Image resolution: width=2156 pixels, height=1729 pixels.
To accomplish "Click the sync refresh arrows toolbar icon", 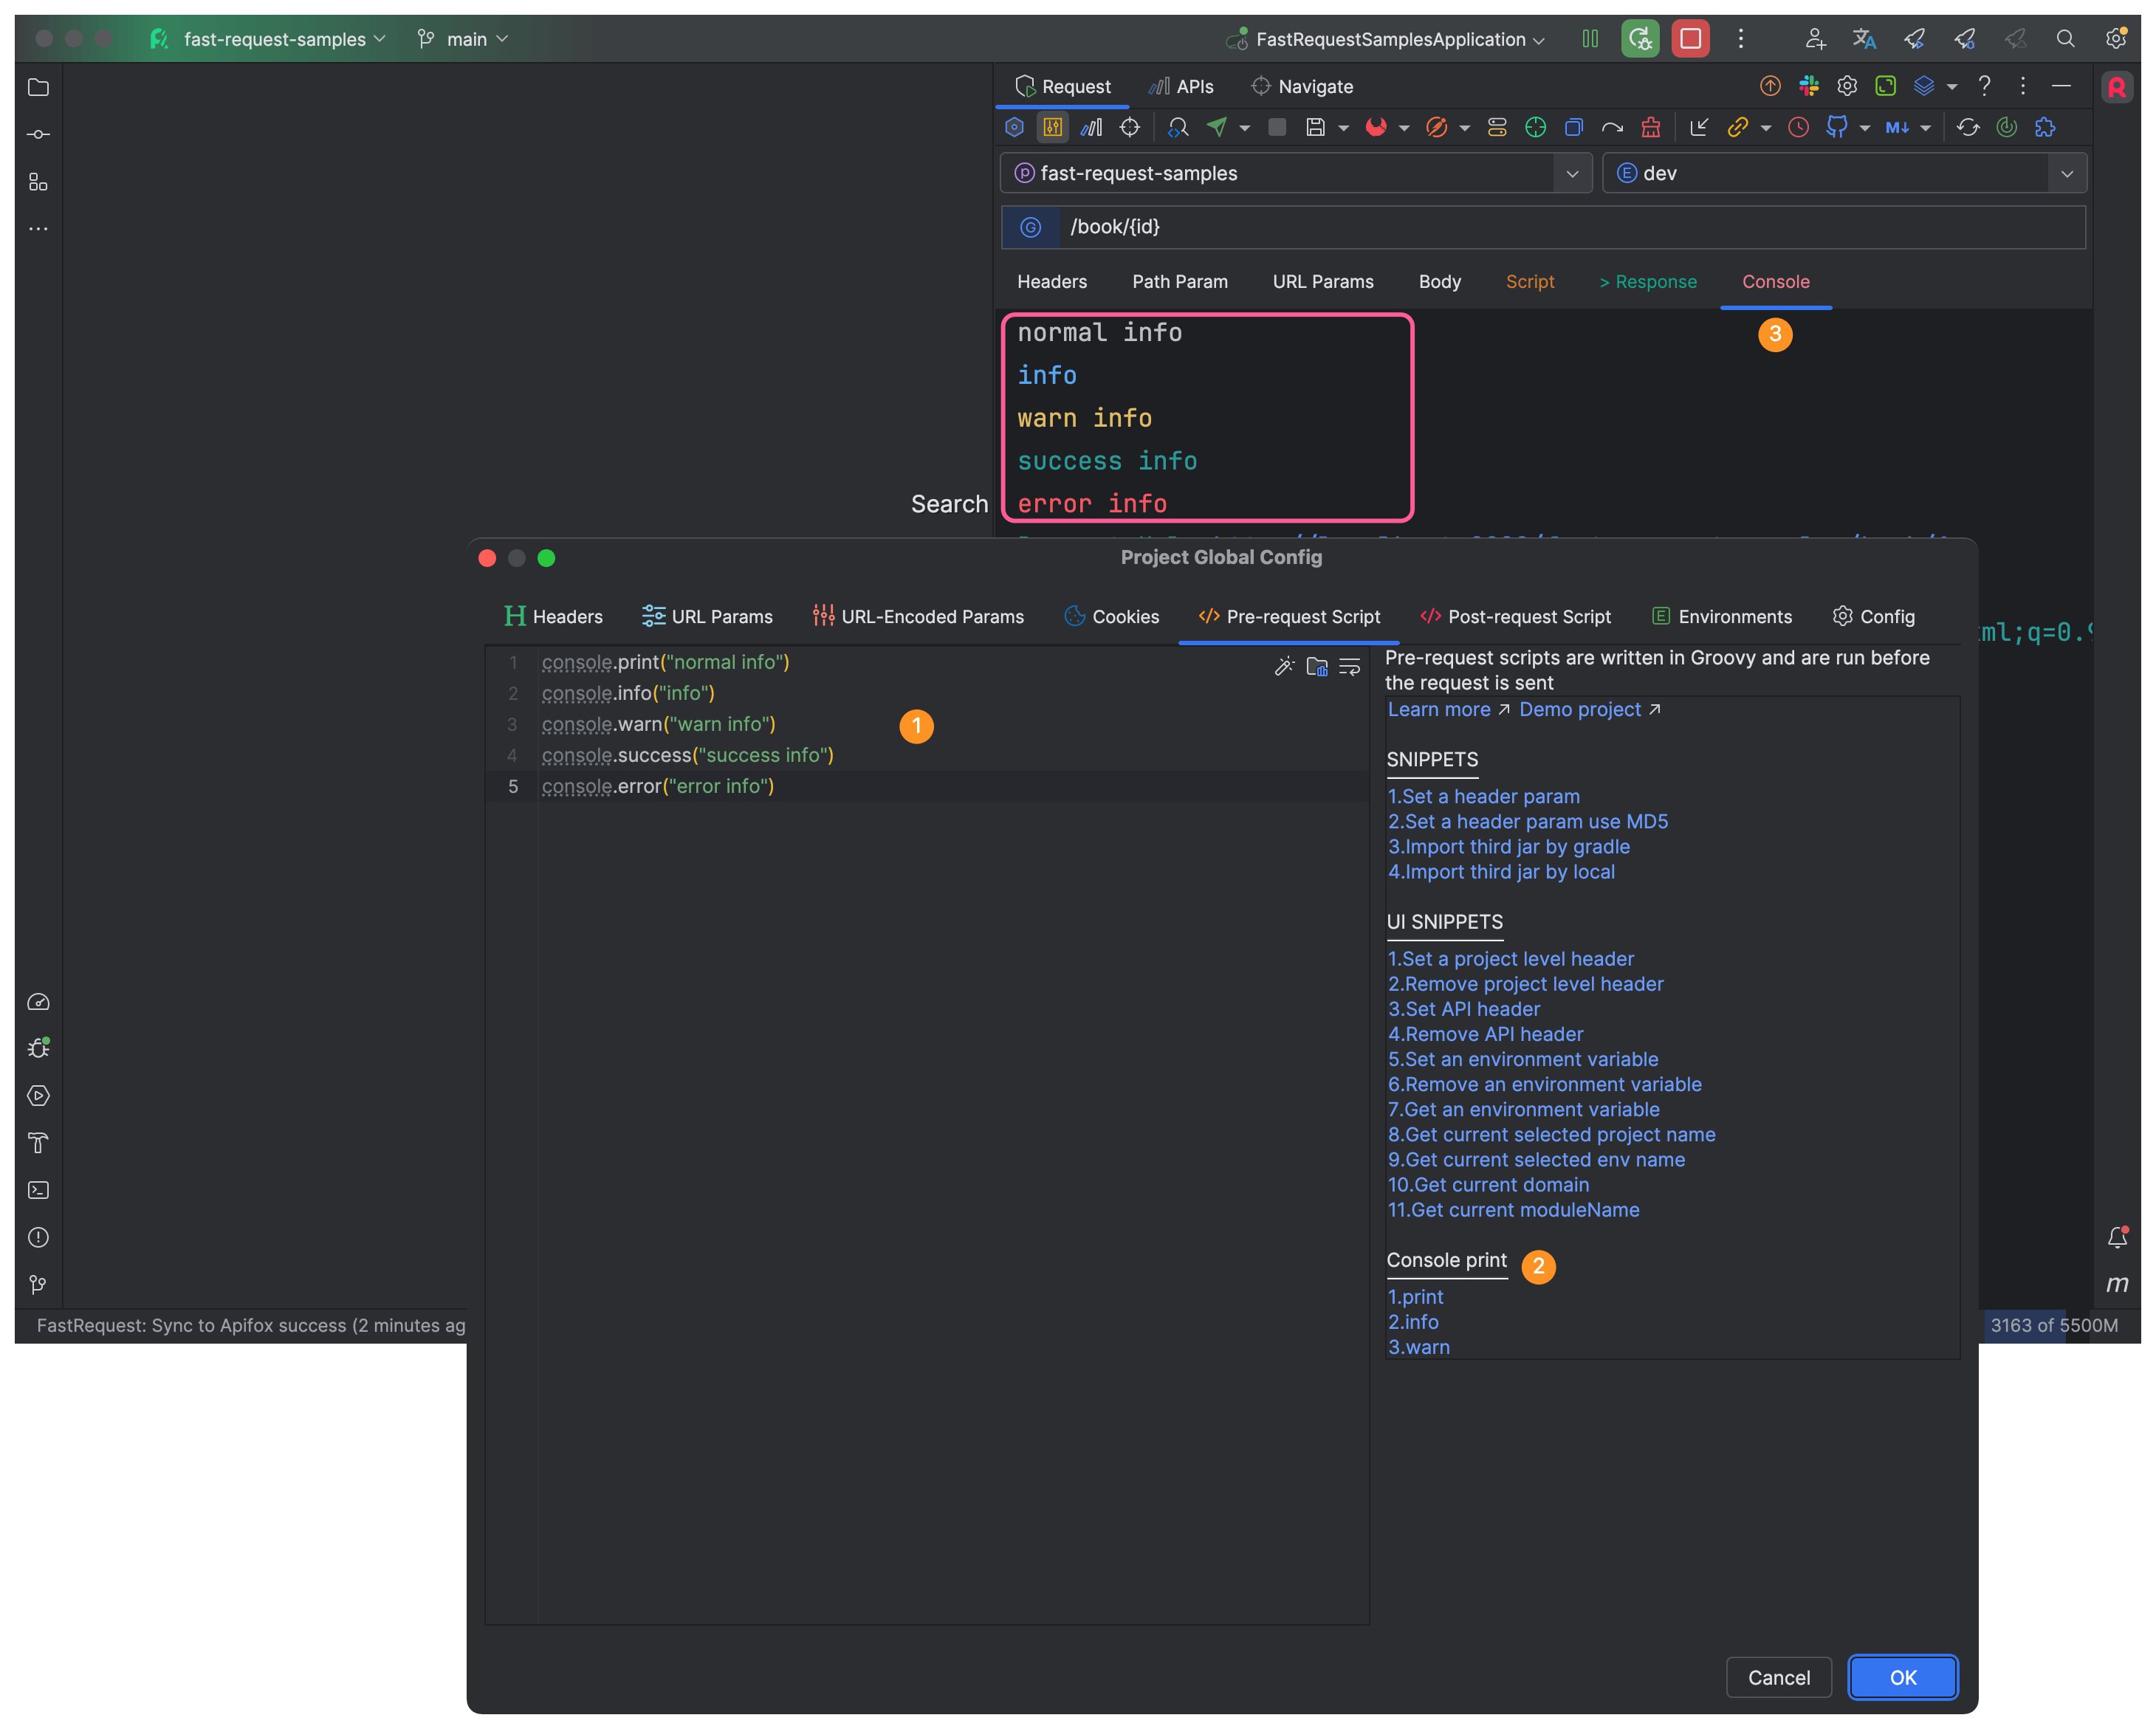I will click(x=1967, y=127).
